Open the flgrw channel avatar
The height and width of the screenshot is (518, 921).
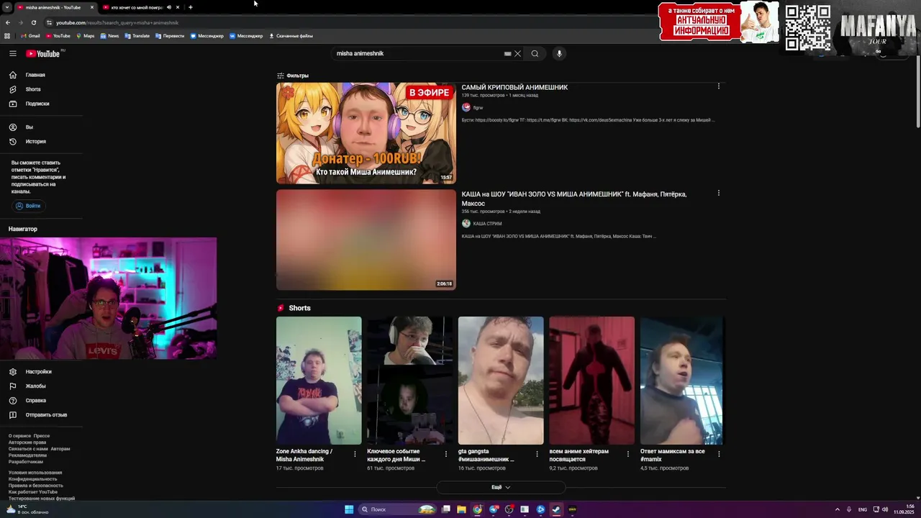coord(466,107)
